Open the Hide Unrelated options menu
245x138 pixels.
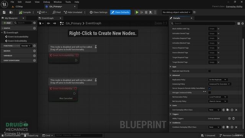point(85,12)
